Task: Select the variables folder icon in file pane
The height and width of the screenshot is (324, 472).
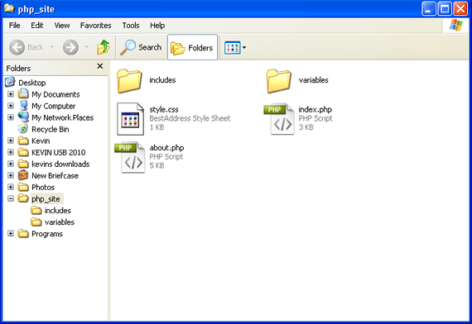Action: pyautogui.click(x=278, y=80)
